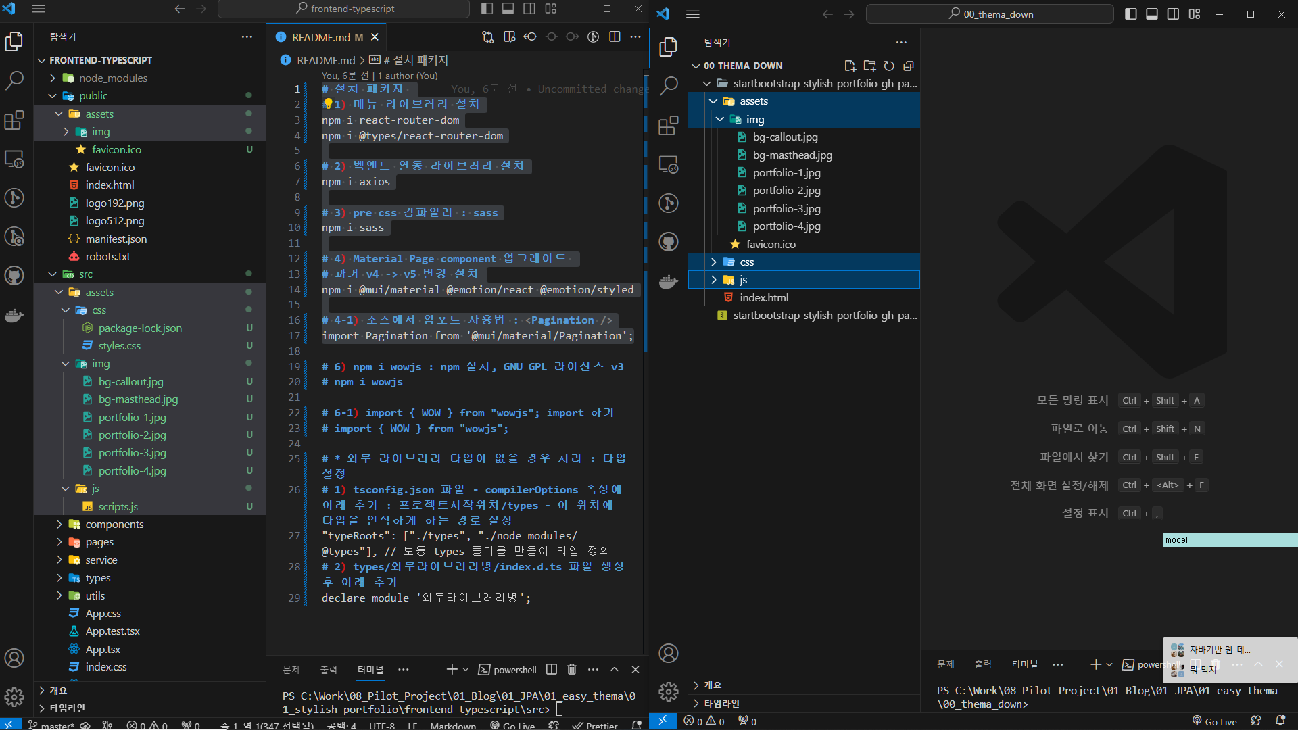Image resolution: width=1298 pixels, height=730 pixels.
Task: Open Output tab in left window panel
Action: click(329, 669)
